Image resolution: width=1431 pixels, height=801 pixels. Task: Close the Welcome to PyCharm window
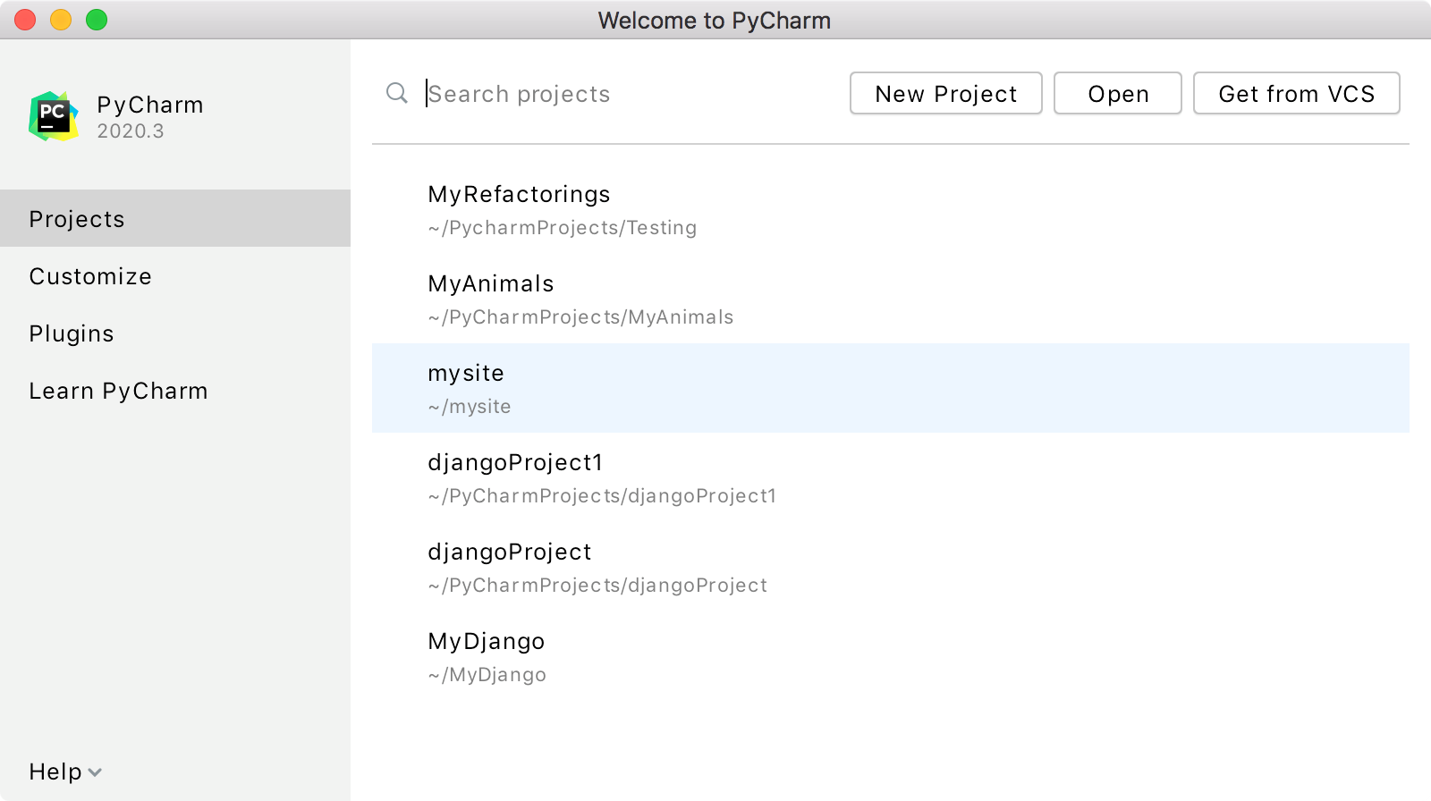click(25, 20)
